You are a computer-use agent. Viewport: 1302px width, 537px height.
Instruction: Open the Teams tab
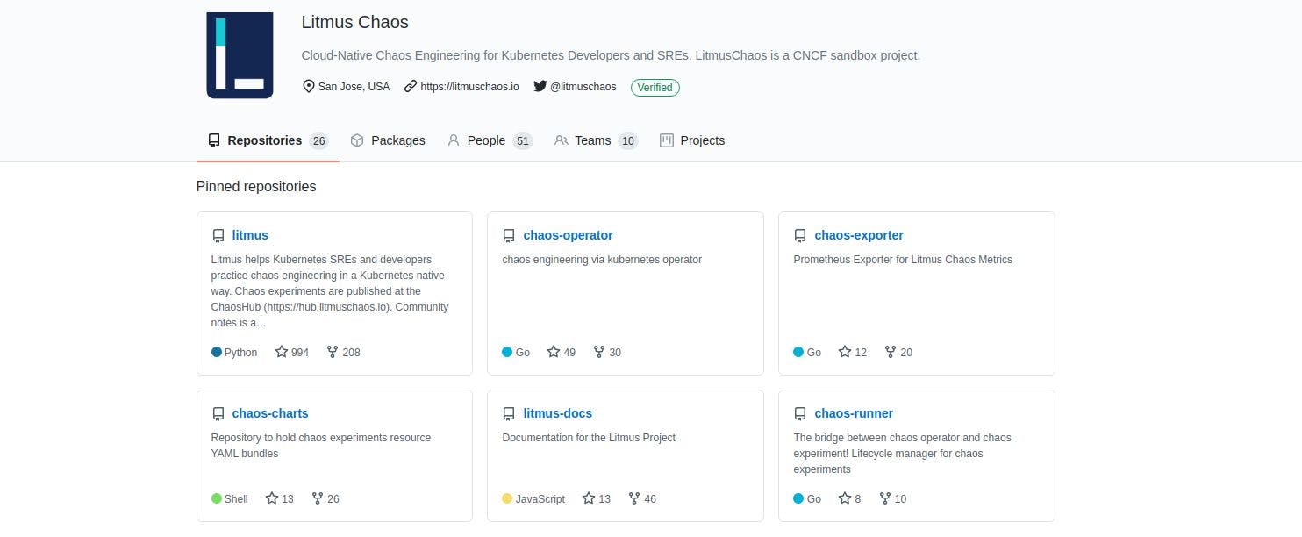click(x=595, y=140)
